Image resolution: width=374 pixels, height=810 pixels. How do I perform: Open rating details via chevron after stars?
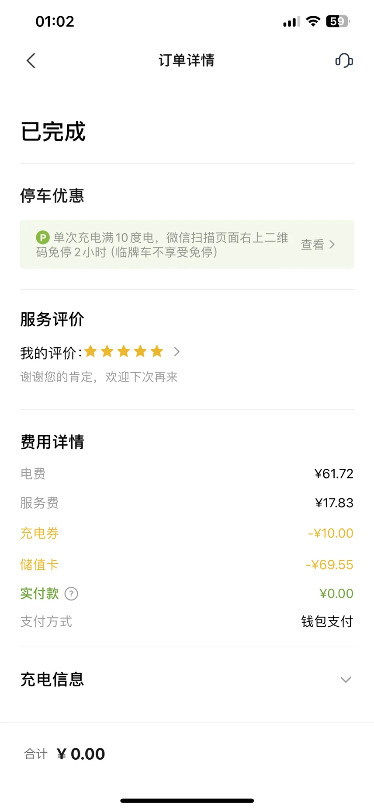177,352
